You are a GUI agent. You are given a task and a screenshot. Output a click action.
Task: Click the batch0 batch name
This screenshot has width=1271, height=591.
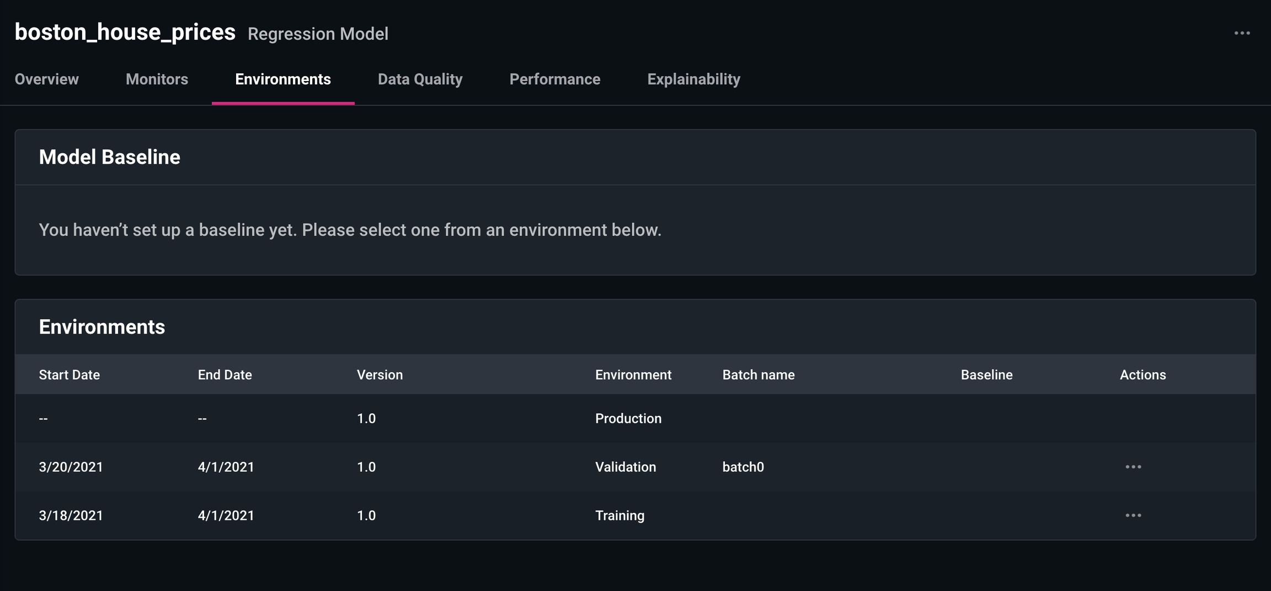[x=743, y=467]
